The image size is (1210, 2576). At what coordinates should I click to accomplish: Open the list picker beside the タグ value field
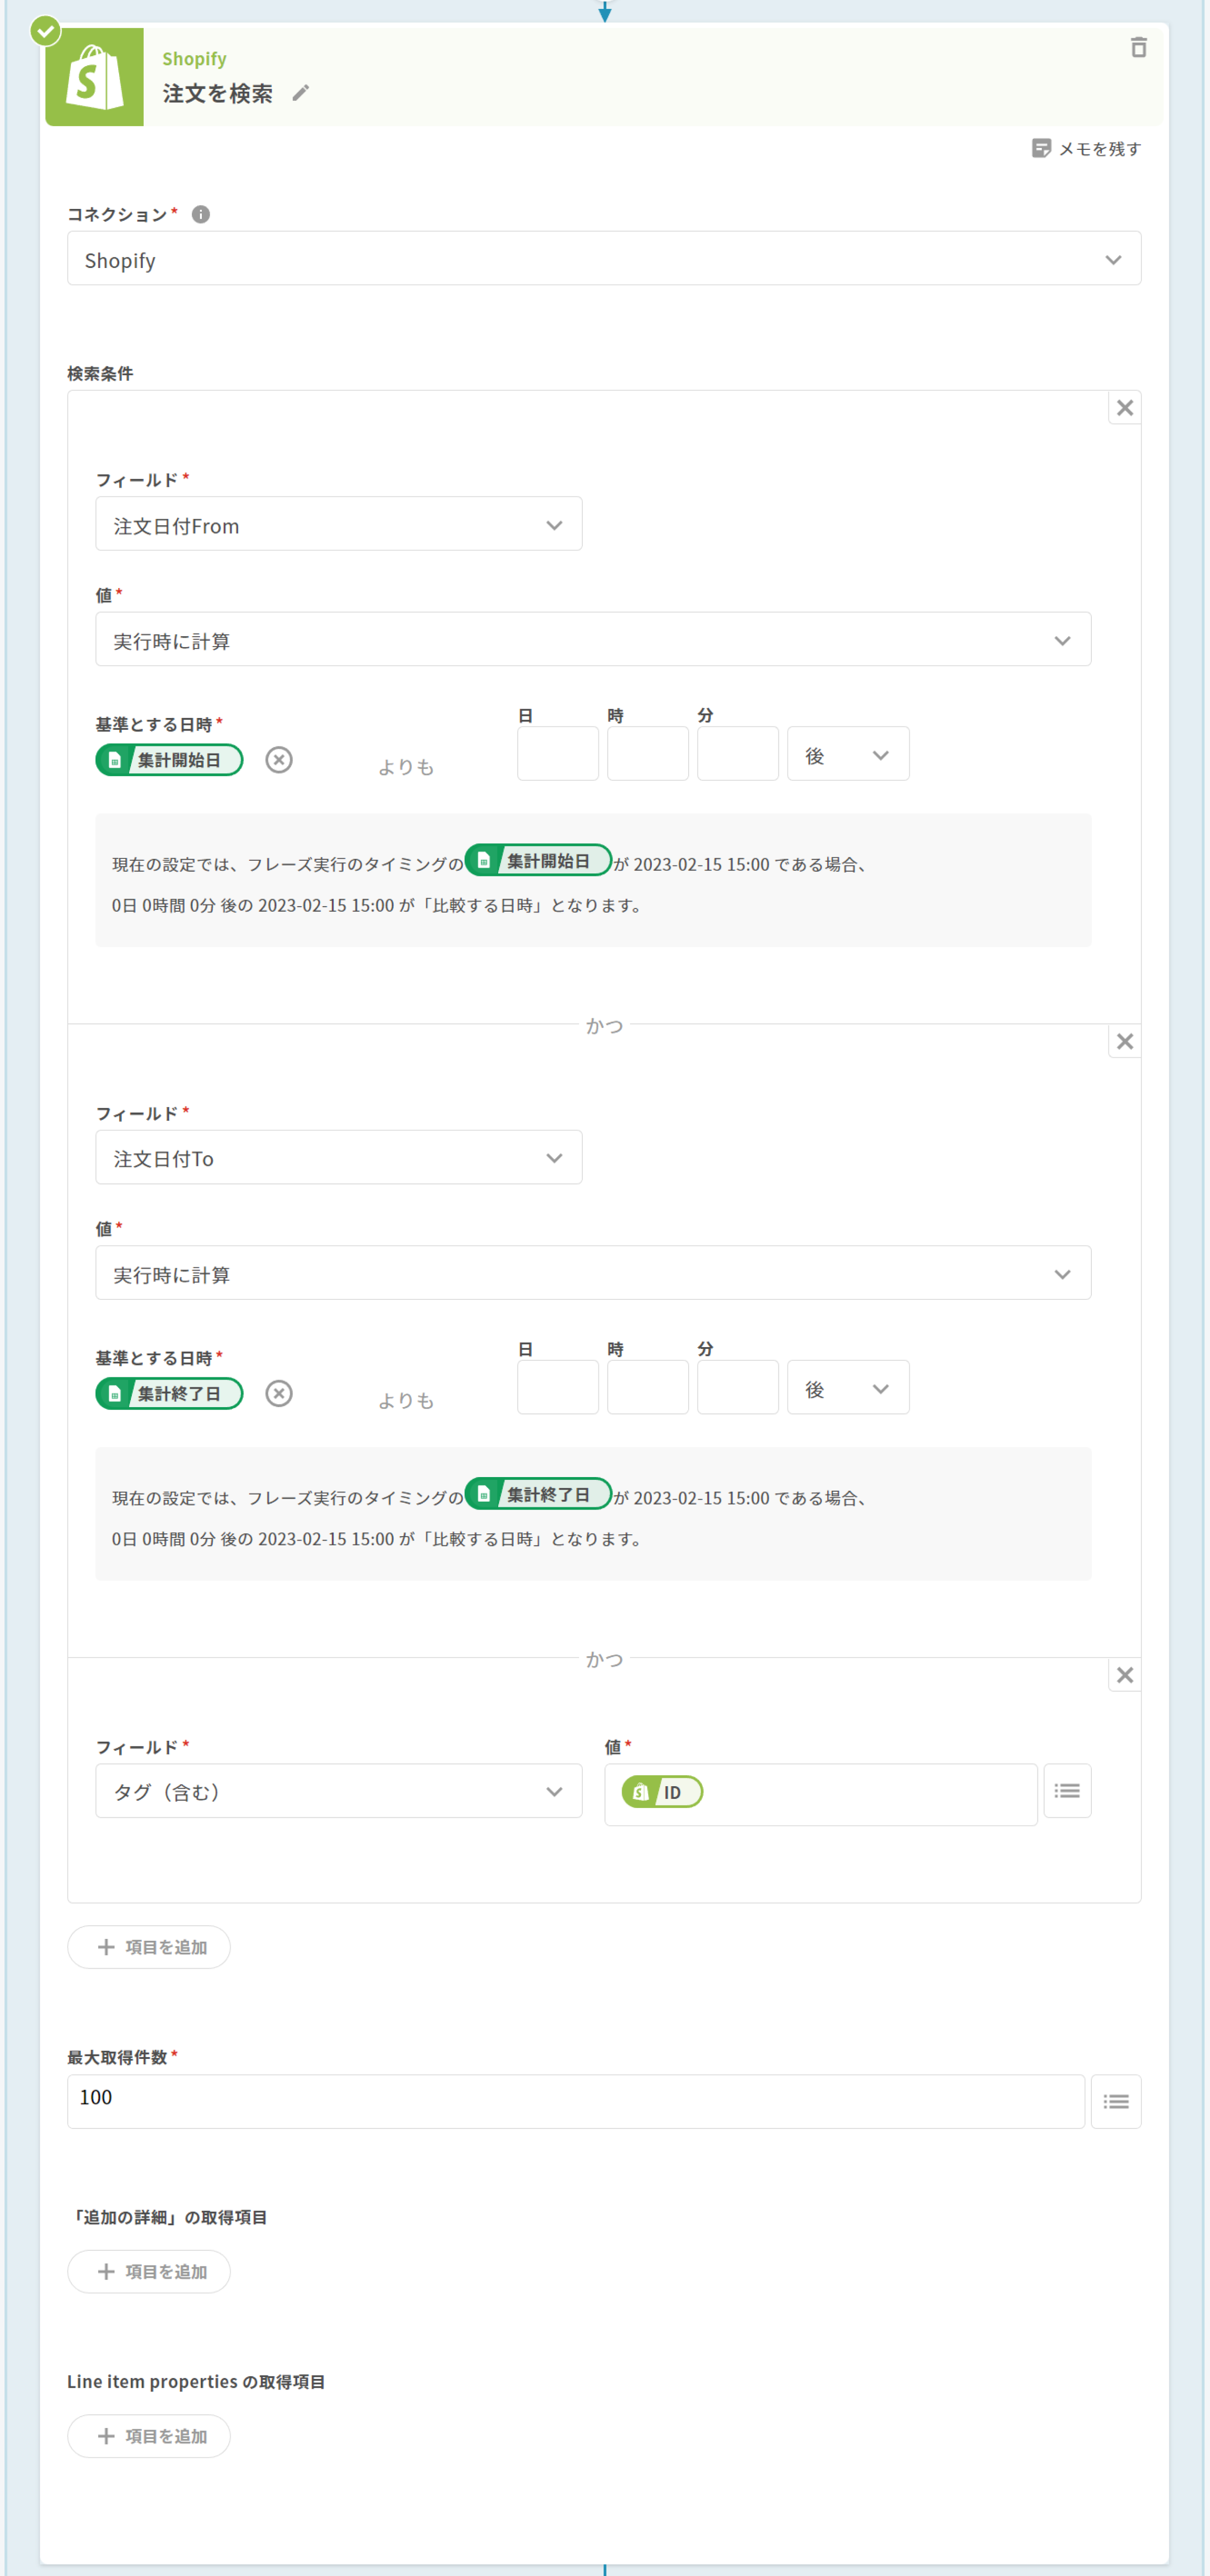[x=1066, y=1791]
